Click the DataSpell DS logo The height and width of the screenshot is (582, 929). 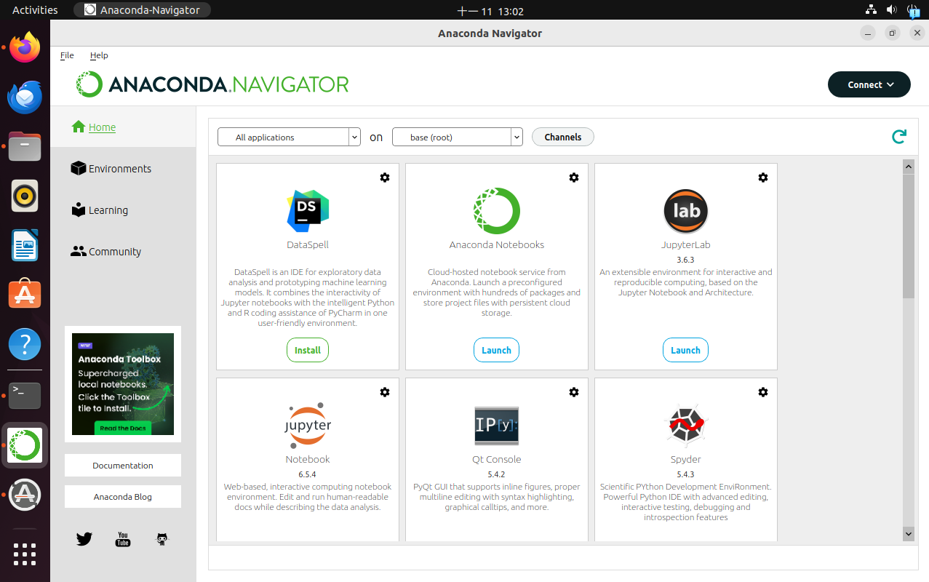(308, 211)
